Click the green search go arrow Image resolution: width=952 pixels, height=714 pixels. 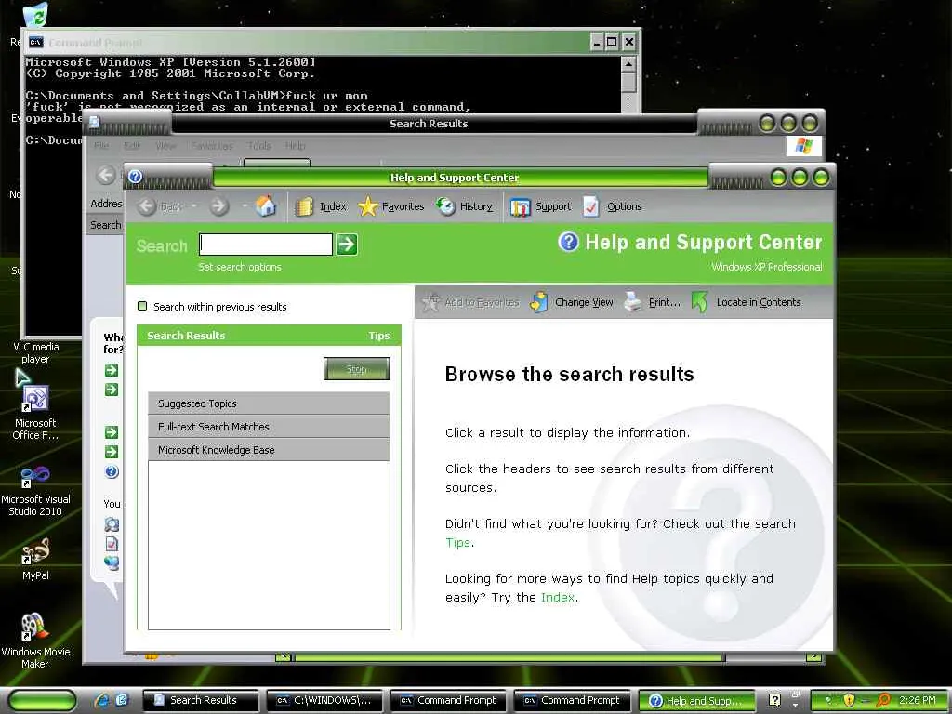[x=347, y=245]
